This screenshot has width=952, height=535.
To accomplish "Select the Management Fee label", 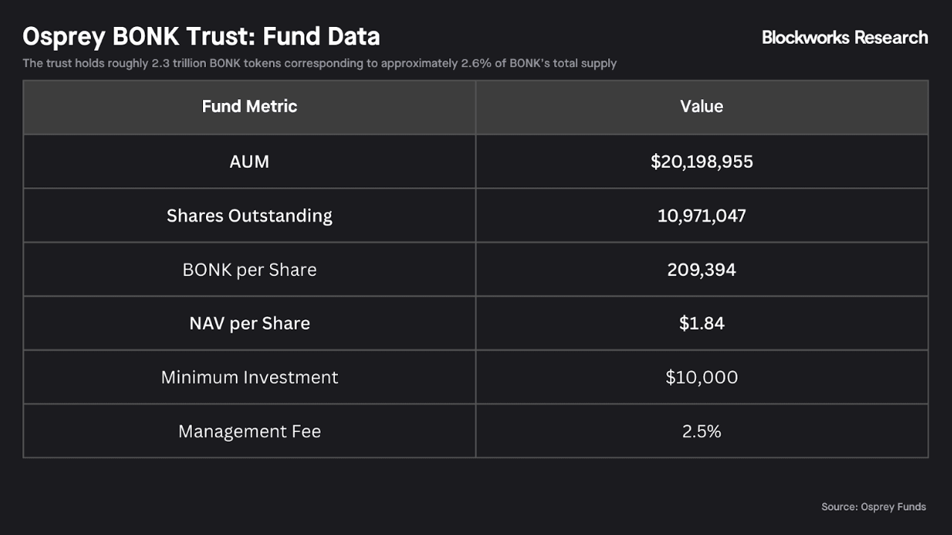I will click(249, 431).
